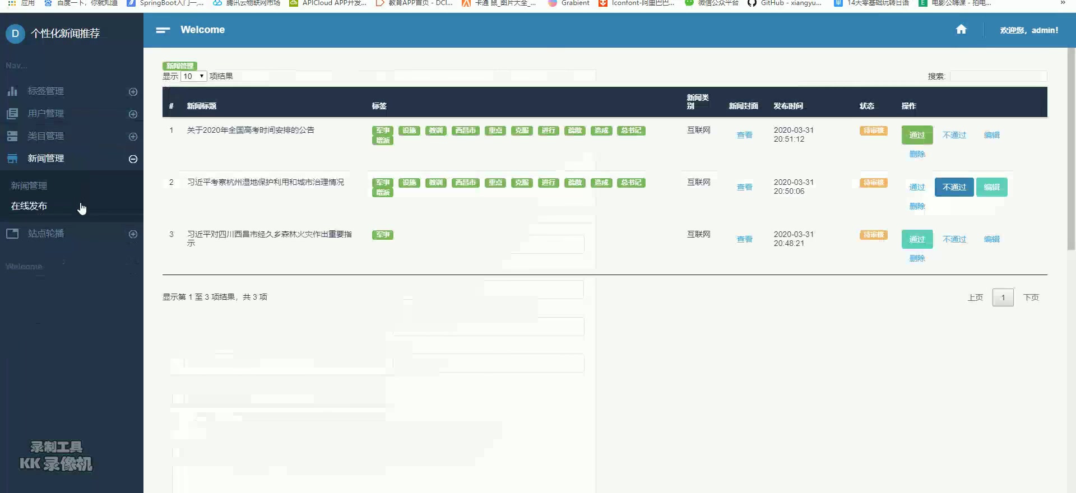Expand the 类目管理 plus toggle
Screen dimensions: 1076x493
click(133, 137)
